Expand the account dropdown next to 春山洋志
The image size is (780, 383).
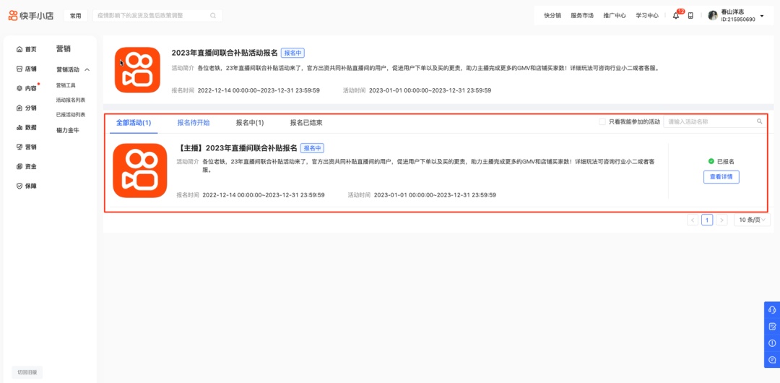point(762,16)
